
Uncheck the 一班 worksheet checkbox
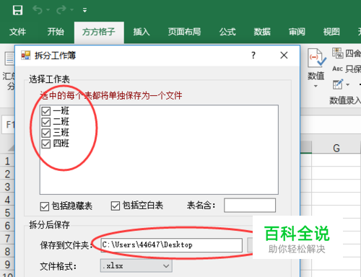click(45, 111)
